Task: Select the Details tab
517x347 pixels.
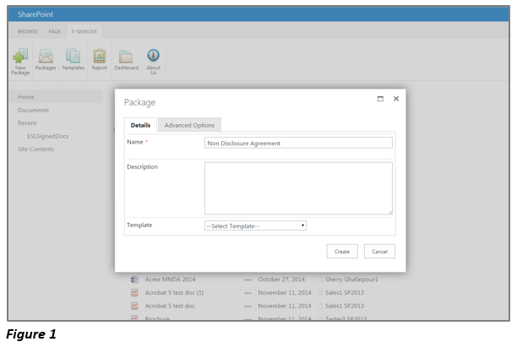Action: [x=140, y=125]
